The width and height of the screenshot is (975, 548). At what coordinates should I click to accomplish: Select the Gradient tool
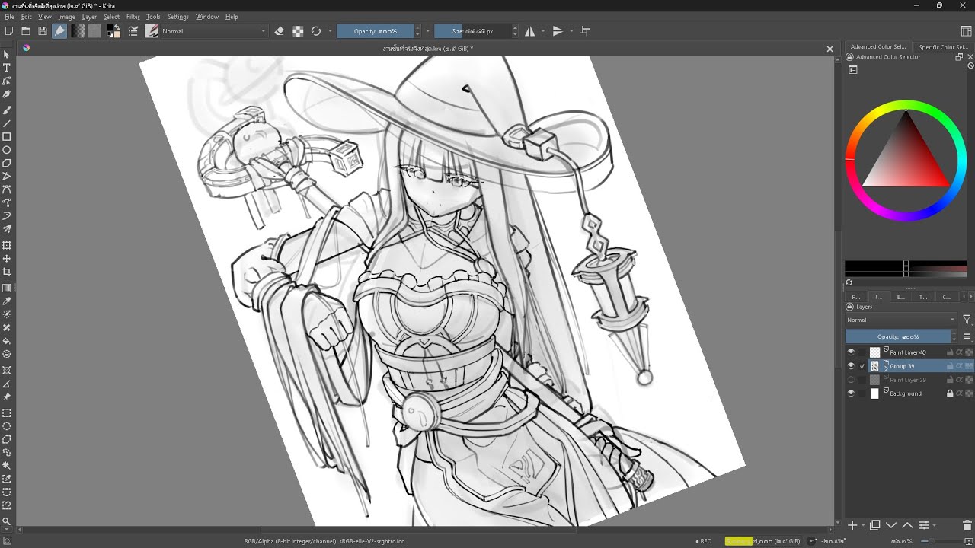[x=7, y=288]
